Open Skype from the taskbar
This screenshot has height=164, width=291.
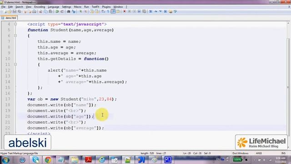click(x=35, y=160)
